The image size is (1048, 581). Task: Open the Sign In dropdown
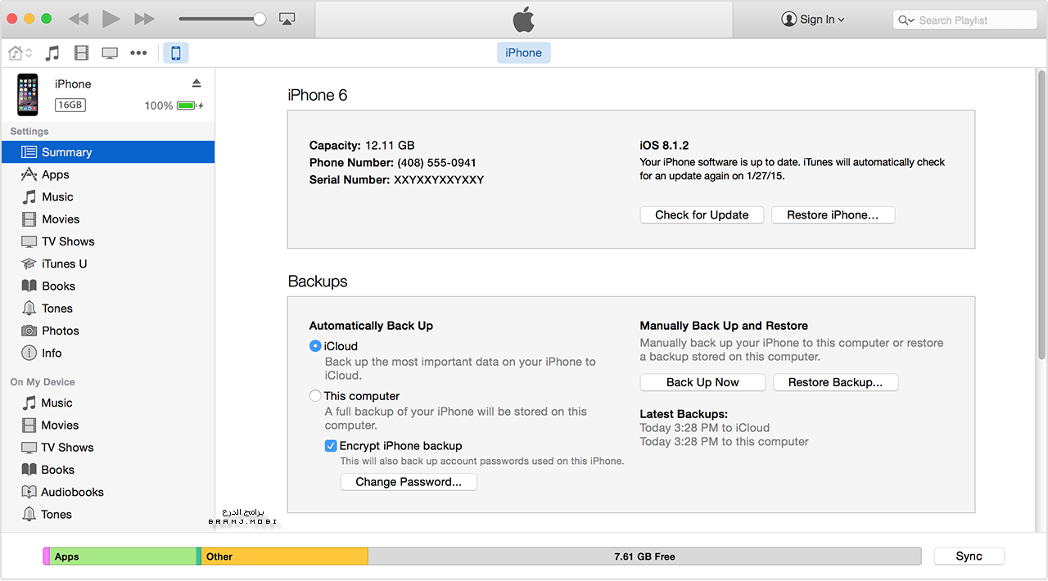813,20
